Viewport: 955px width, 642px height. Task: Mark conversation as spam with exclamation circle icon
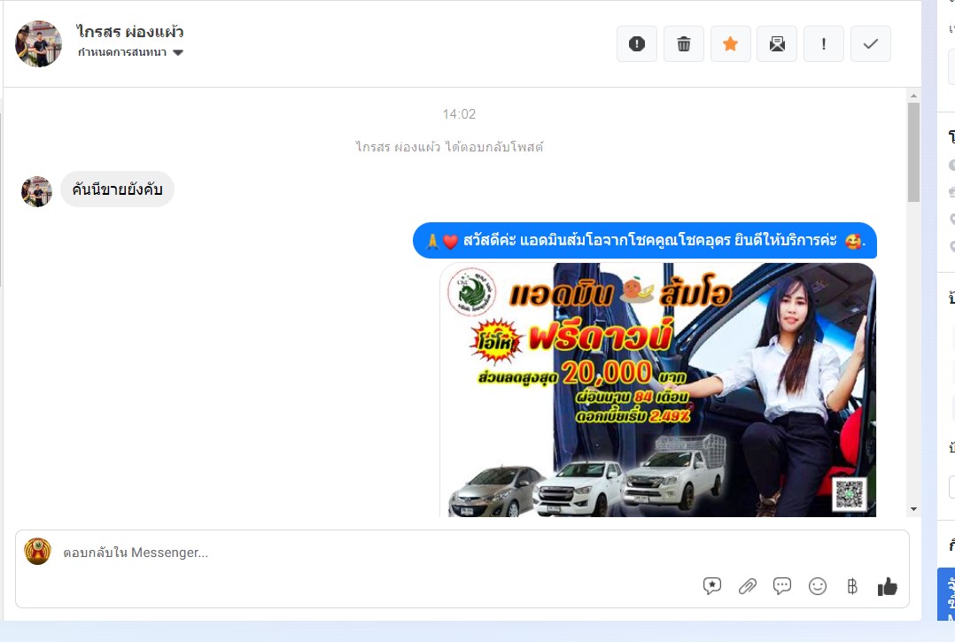click(x=636, y=43)
